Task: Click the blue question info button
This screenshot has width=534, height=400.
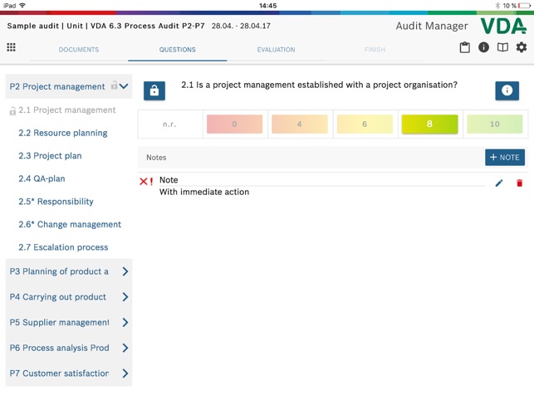Action: (x=507, y=90)
